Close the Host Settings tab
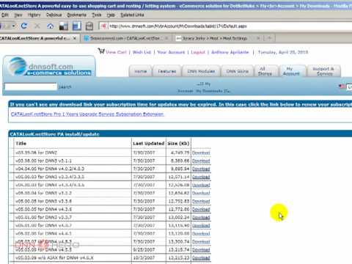 [258, 38]
